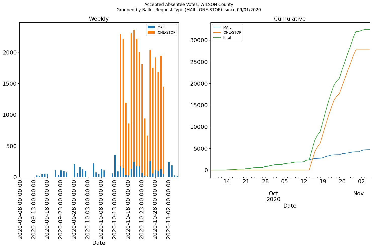Click the orange ONE-STOP swatch in Weekly legend

[151, 32]
